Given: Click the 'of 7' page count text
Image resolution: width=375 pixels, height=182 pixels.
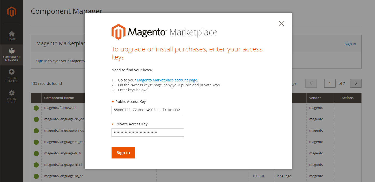Looking at the screenshot, I should pyautogui.click(x=342, y=83).
